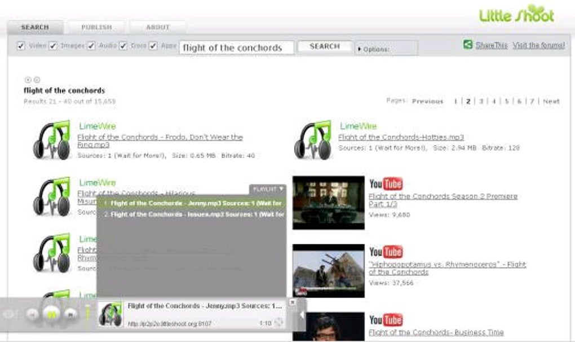Open Season 2 Premiere Part 1/3 video link

pyautogui.click(x=443, y=200)
